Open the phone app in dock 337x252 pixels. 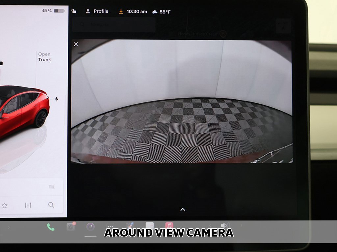(x=51, y=227)
